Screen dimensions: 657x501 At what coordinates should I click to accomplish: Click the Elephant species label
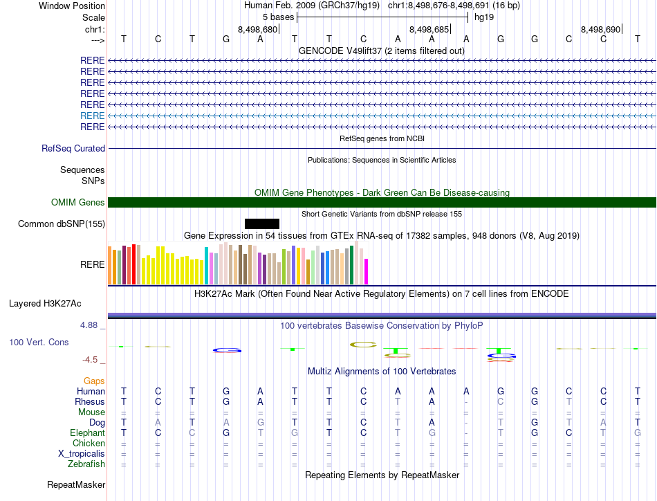87,432
